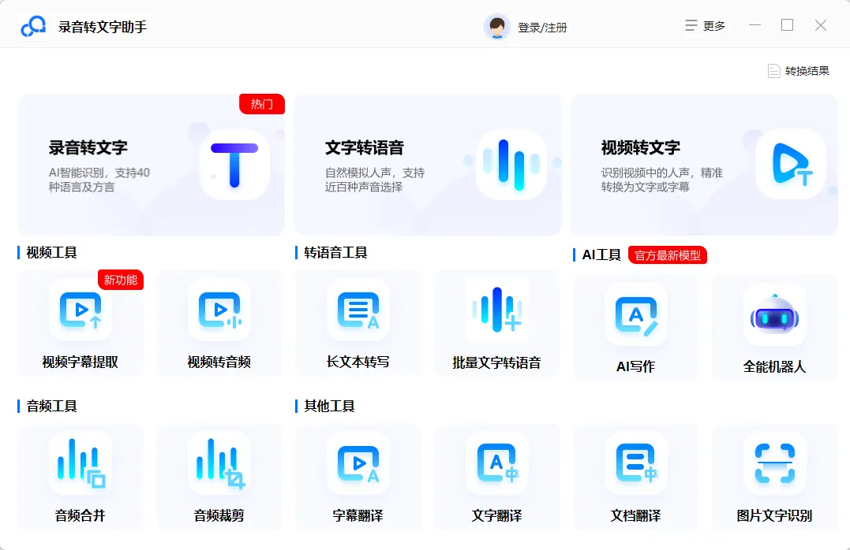Click the description '自然模拟人声，支持近百种声音选择'

[x=375, y=180]
